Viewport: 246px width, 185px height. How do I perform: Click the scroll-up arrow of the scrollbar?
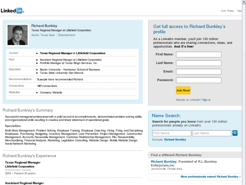click(x=244, y=2)
